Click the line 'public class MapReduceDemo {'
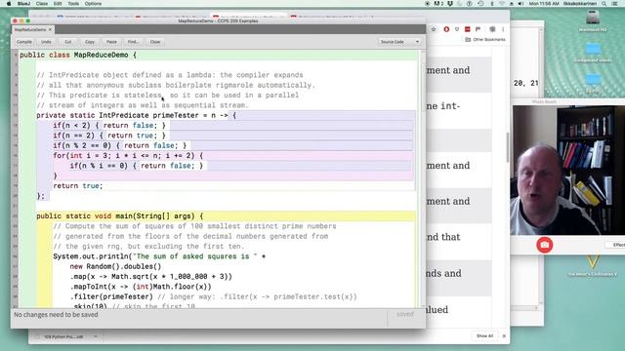625x351 pixels. [x=78, y=55]
